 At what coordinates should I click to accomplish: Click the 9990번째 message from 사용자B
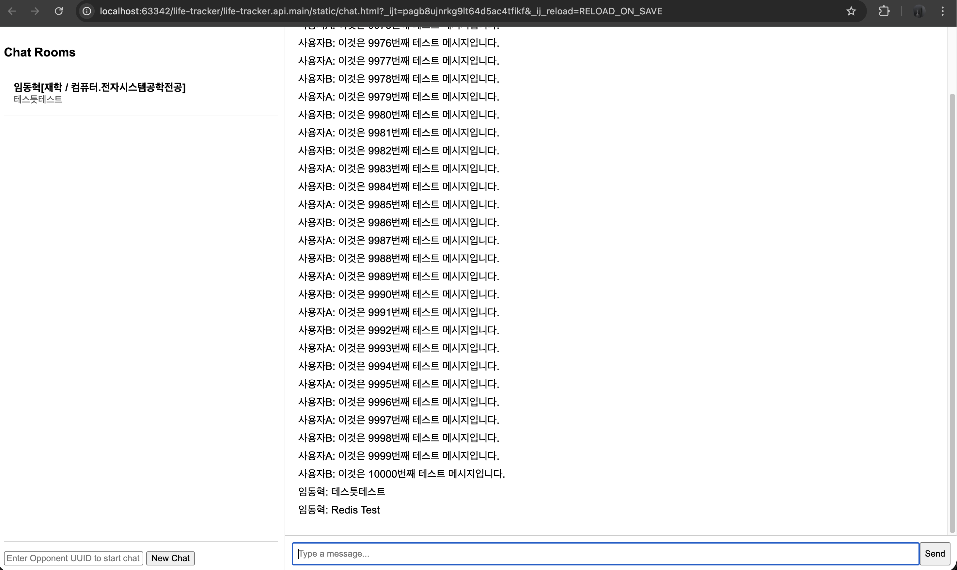tap(398, 294)
